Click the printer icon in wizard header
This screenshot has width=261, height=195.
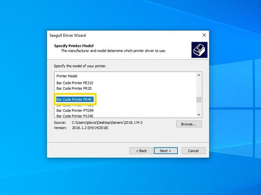[x=199, y=50]
